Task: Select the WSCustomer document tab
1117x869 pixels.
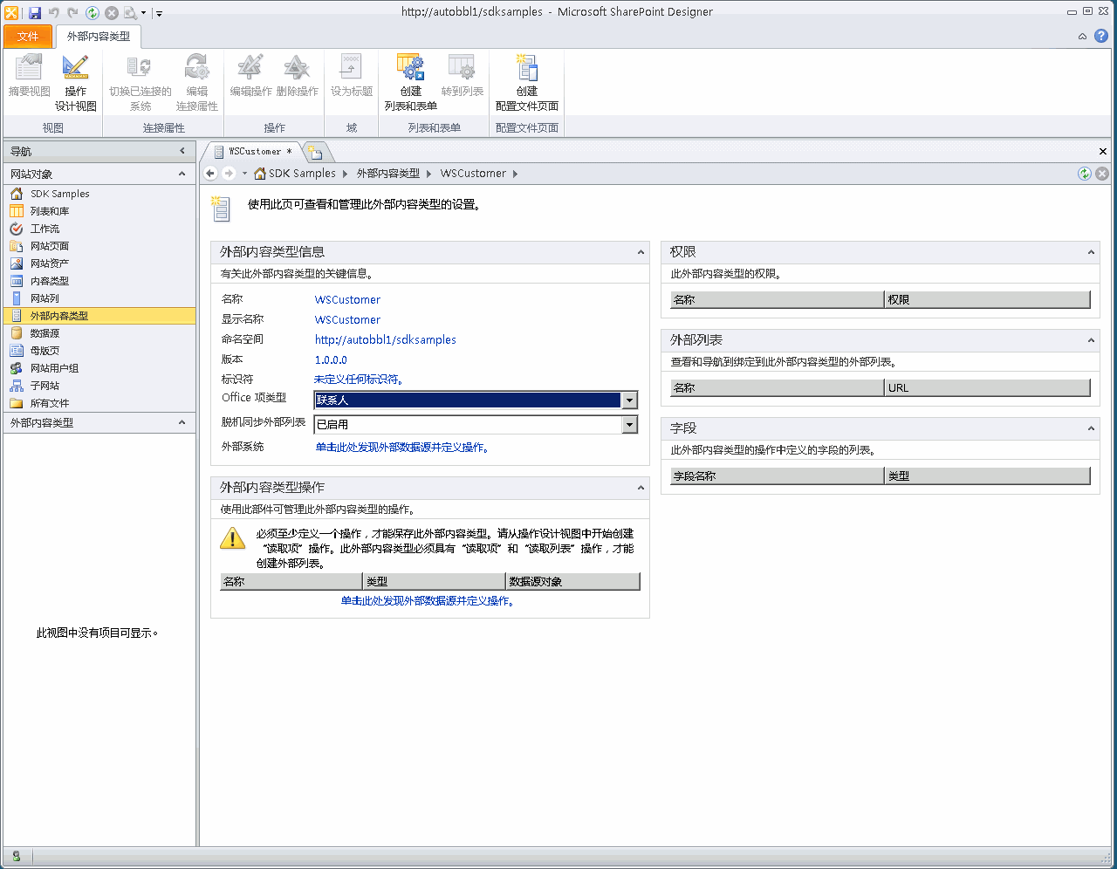Action: tap(254, 152)
